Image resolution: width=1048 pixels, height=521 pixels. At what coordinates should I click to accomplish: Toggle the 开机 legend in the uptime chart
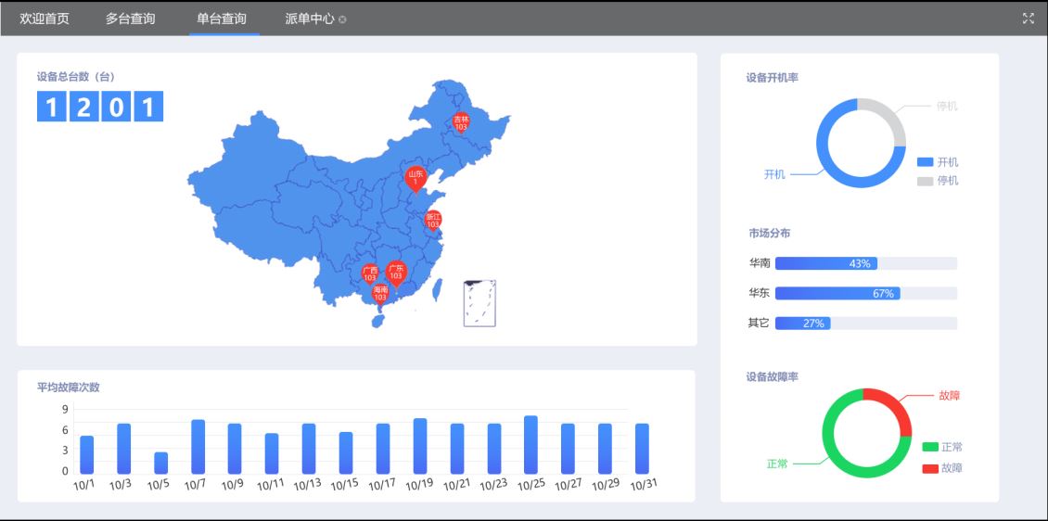pyautogui.click(x=937, y=162)
